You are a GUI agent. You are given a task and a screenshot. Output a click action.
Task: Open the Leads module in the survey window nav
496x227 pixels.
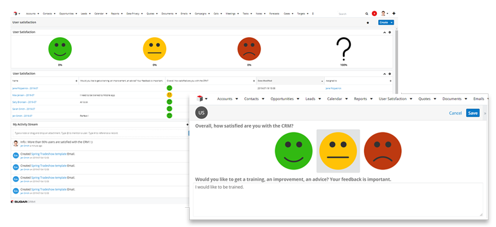point(311,99)
